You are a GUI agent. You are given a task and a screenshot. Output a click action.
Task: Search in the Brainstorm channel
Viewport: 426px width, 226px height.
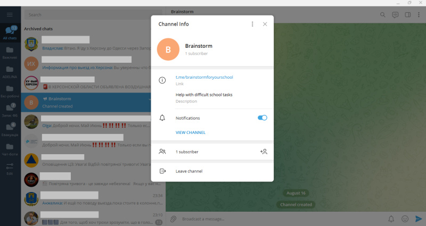(382, 15)
